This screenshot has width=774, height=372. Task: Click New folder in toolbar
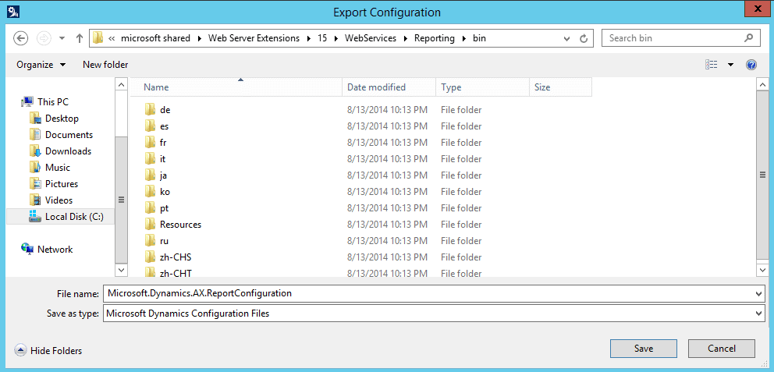tap(105, 65)
